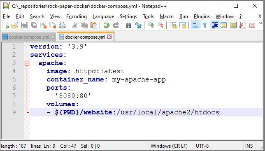Click 'length : 187' in status bar

pos(14,146)
